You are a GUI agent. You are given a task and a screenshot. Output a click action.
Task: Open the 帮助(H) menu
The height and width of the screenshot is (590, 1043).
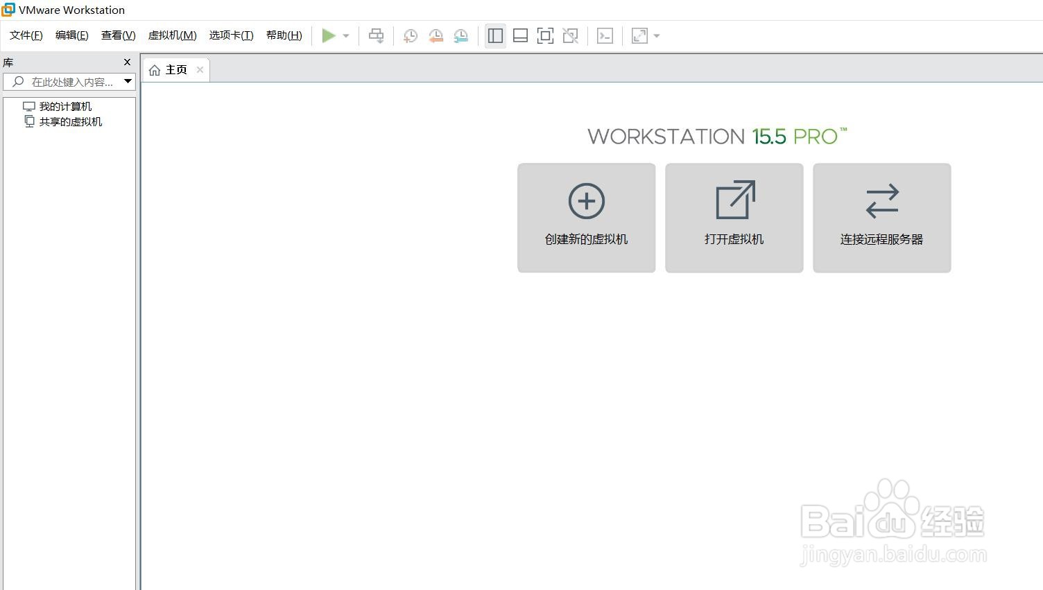pyautogui.click(x=284, y=35)
